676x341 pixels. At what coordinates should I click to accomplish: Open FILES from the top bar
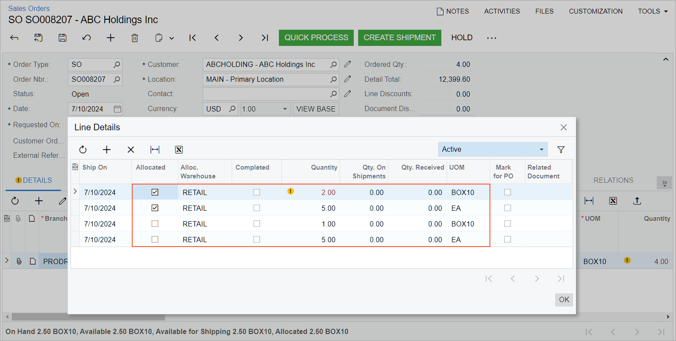coord(545,11)
